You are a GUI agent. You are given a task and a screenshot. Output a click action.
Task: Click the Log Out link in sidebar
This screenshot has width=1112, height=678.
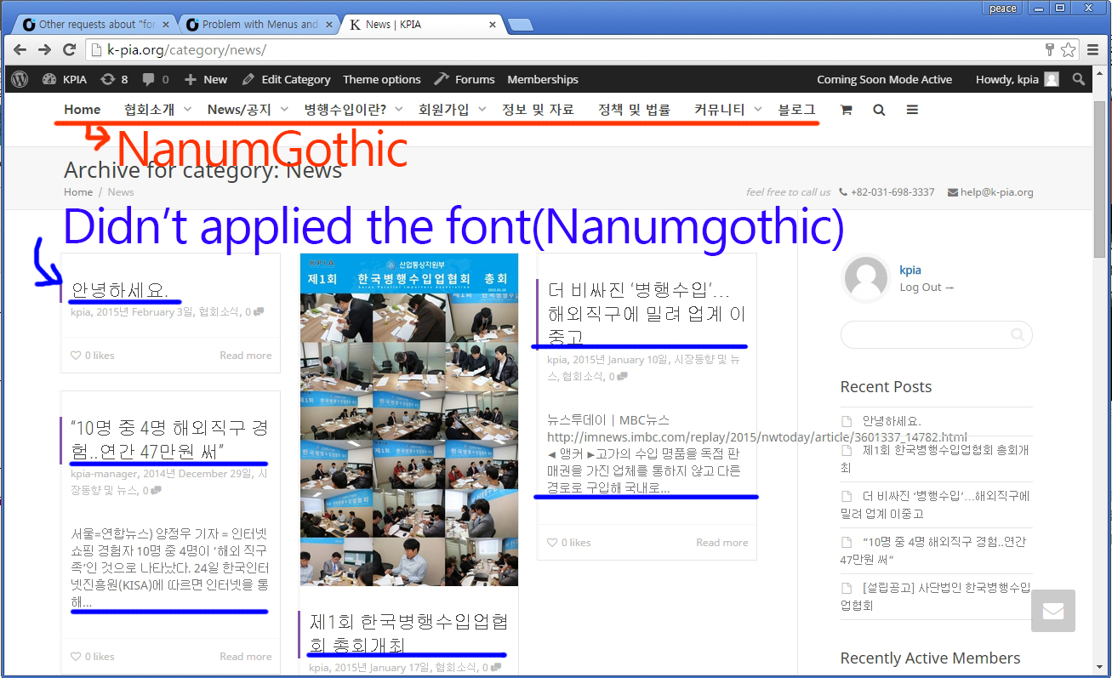click(927, 288)
